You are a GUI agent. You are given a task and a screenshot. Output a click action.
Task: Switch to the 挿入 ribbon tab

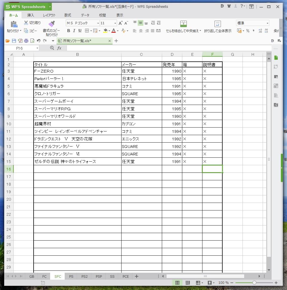(31, 15)
